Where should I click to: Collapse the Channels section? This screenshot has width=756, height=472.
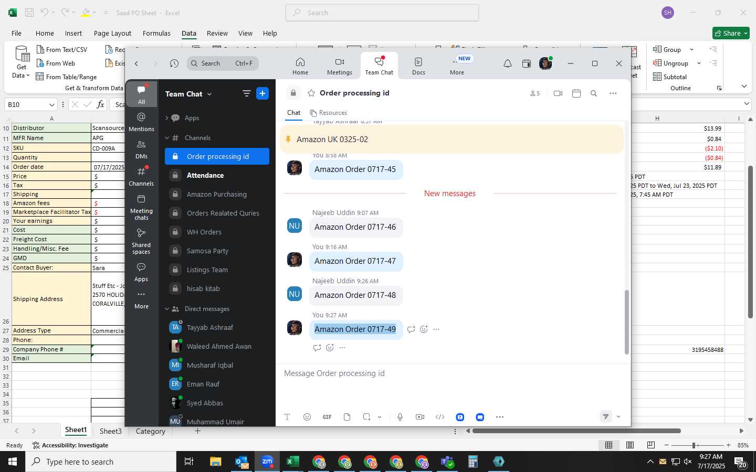[167, 138]
